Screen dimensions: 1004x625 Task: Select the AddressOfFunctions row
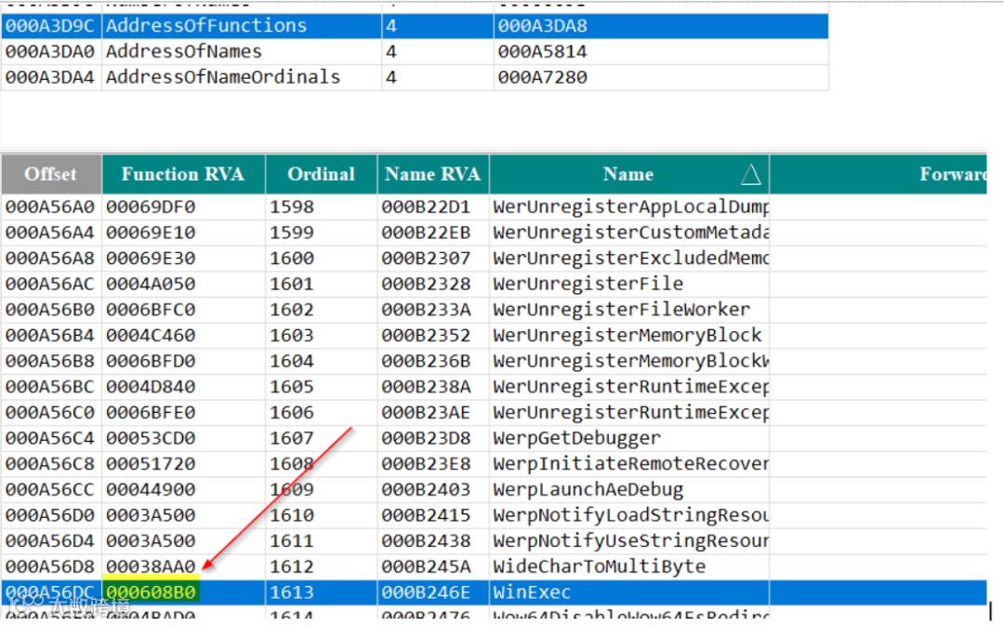415,26
